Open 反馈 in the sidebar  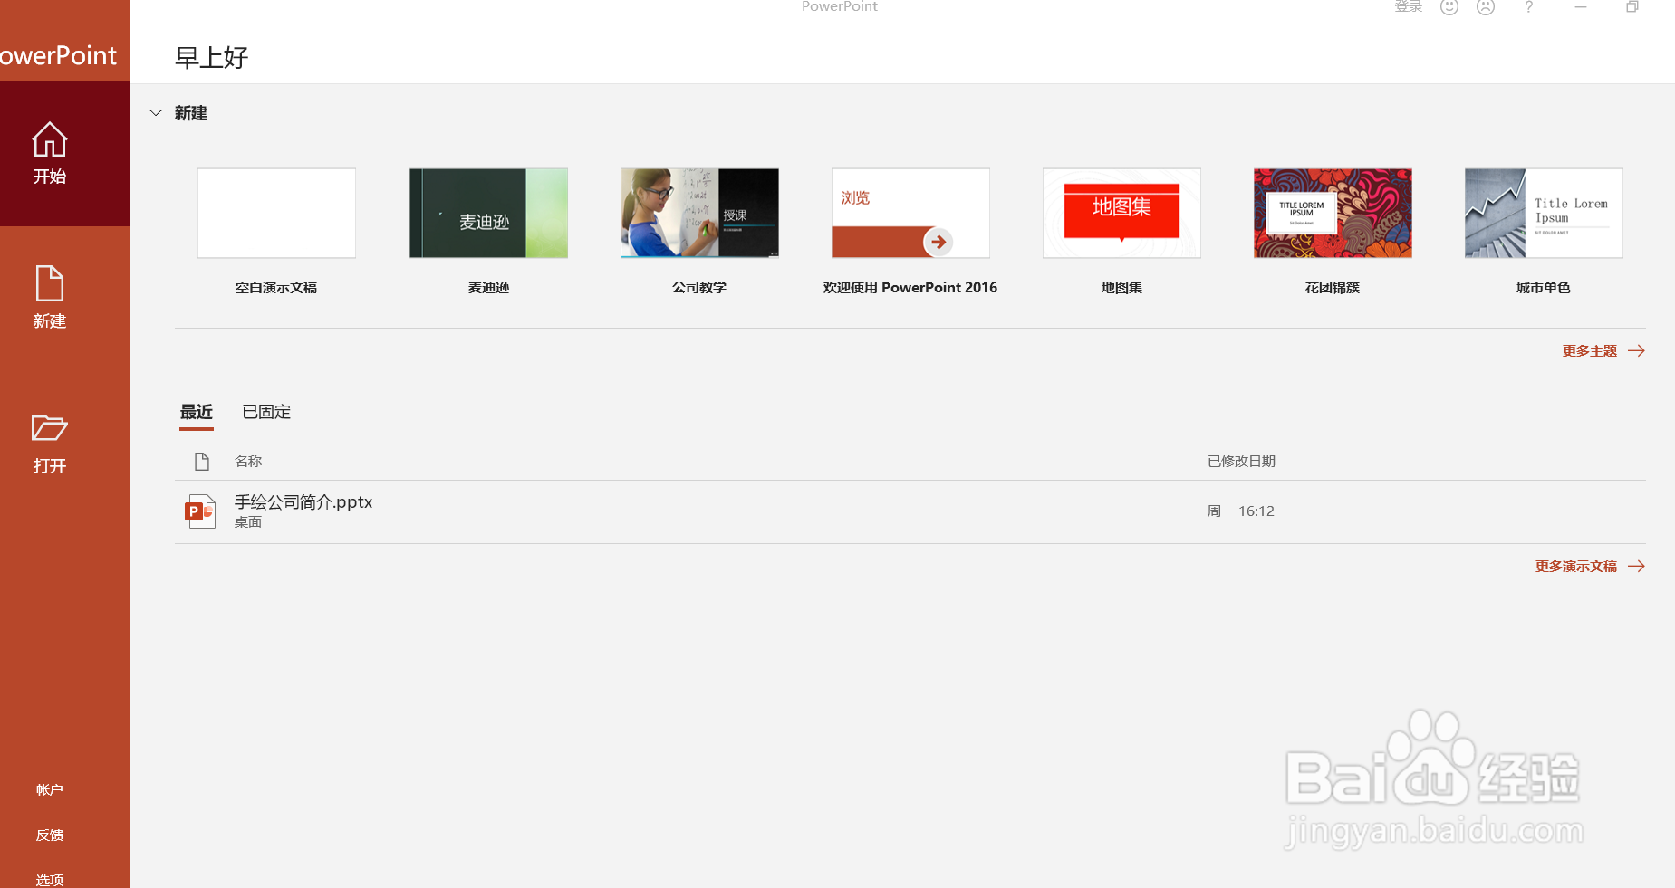tap(50, 835)
